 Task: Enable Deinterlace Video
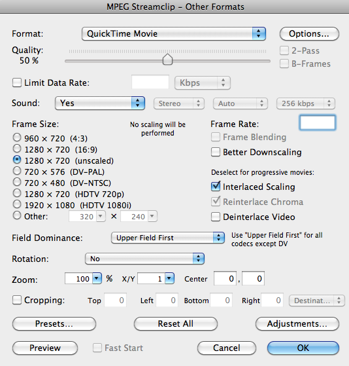[216, 217]
